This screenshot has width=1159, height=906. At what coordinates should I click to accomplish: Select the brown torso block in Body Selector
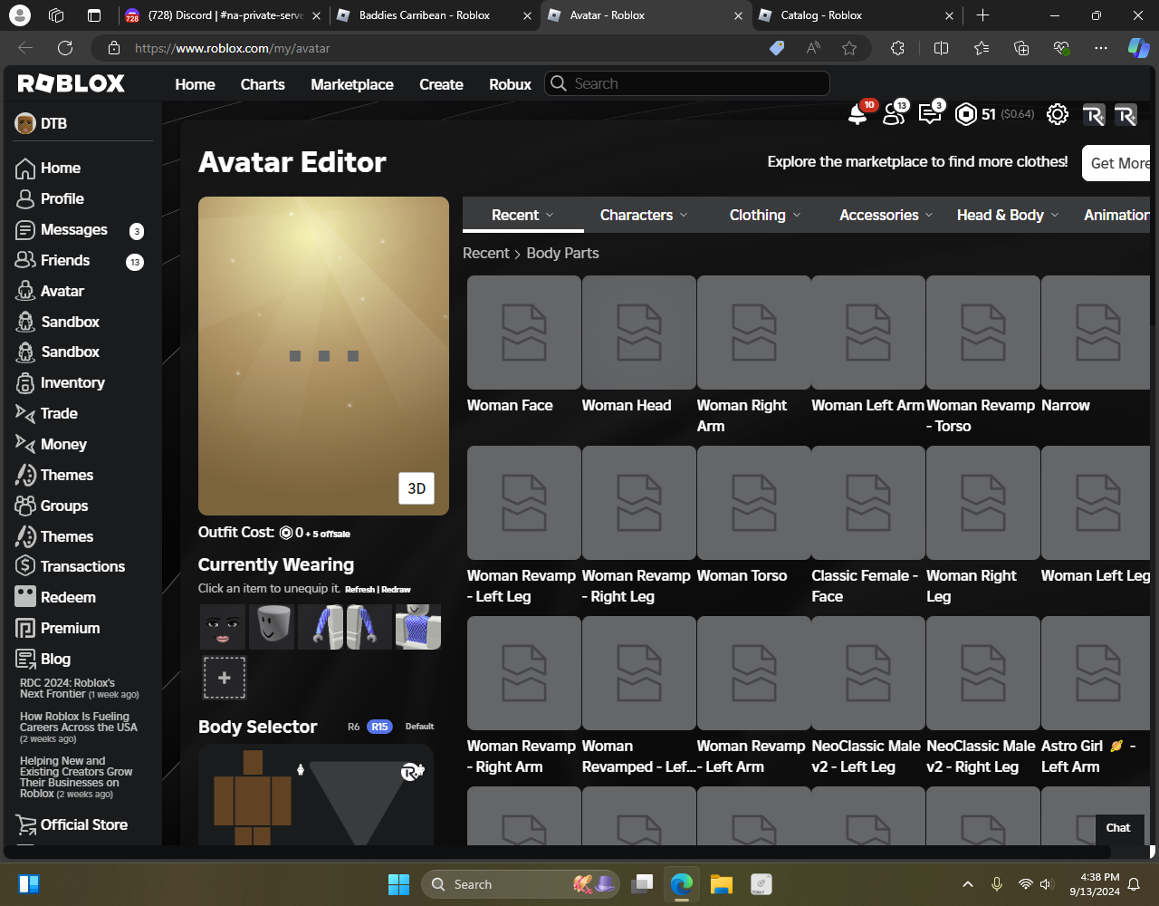pos(253,799)
